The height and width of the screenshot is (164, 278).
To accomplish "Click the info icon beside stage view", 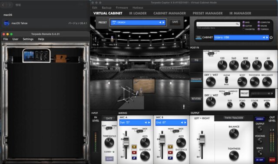I will (x=185, y=37).
